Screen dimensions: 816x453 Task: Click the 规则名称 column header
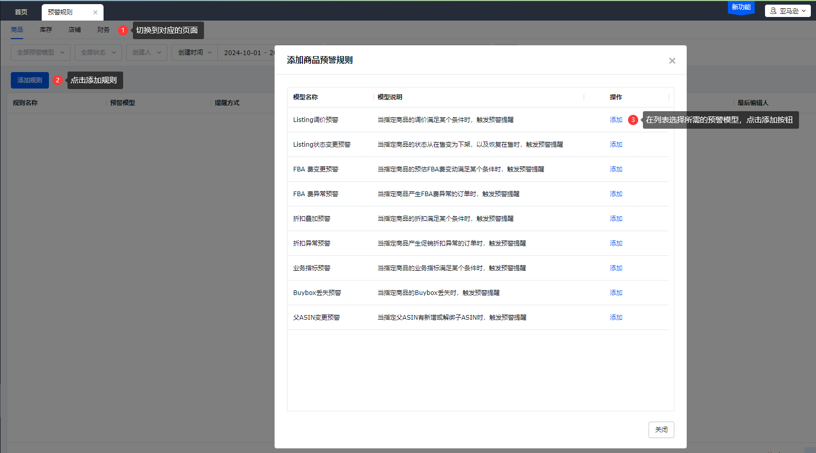tap(25, 103)
